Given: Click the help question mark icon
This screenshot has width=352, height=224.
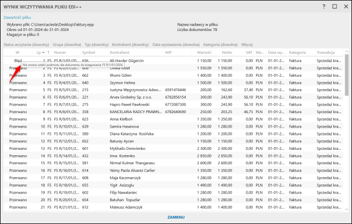Looking at the screenshot, I should (x=324, y=6).
